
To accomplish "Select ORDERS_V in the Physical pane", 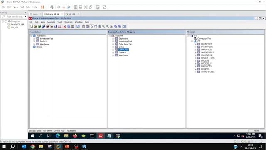I will click(x=206, y=64).
